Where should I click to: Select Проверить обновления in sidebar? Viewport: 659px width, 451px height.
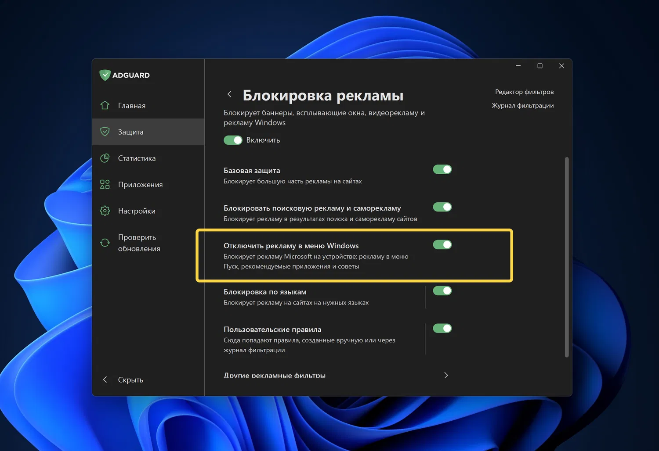[148, 243]
